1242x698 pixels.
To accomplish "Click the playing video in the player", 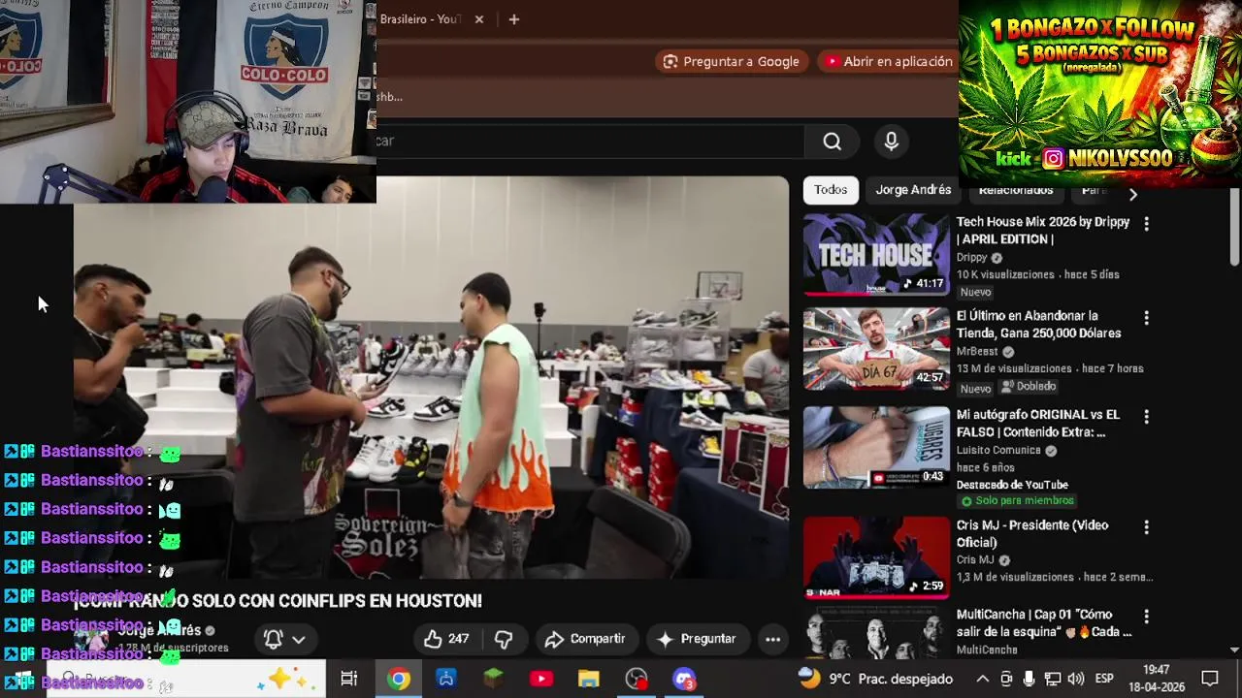I will 432,378.
